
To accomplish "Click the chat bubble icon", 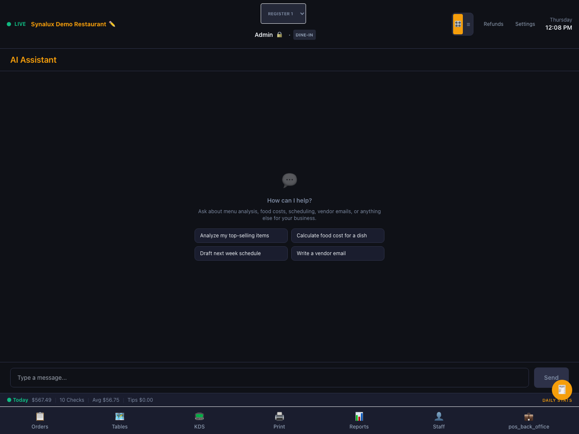I will 289,180.
